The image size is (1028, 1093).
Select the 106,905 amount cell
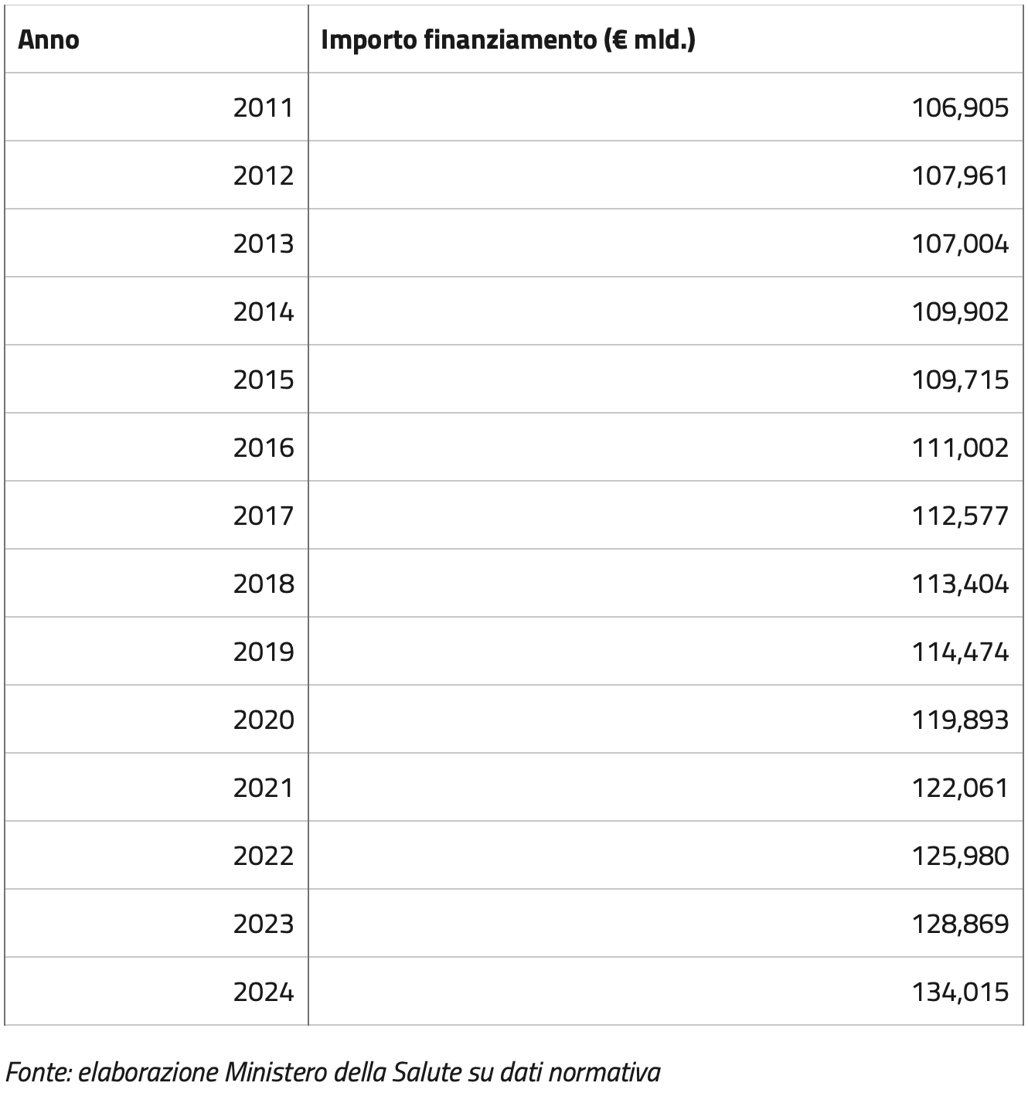tap(960, 107)
